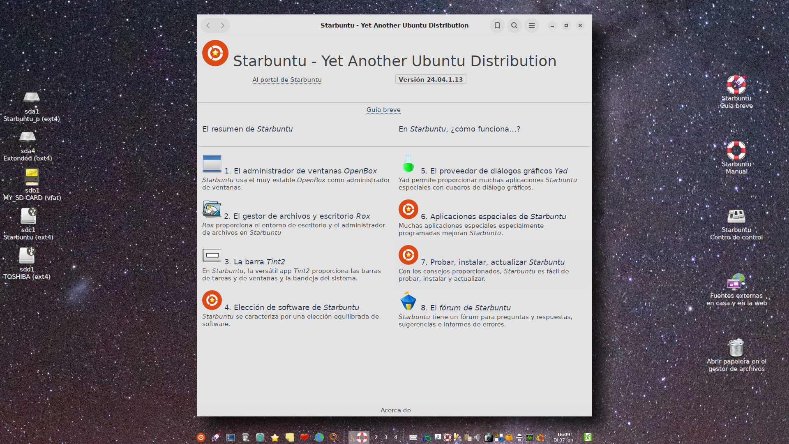Open the 'Al portal de Starbuntu' link
Screen dimensions: 789x444
coord(287,80)
